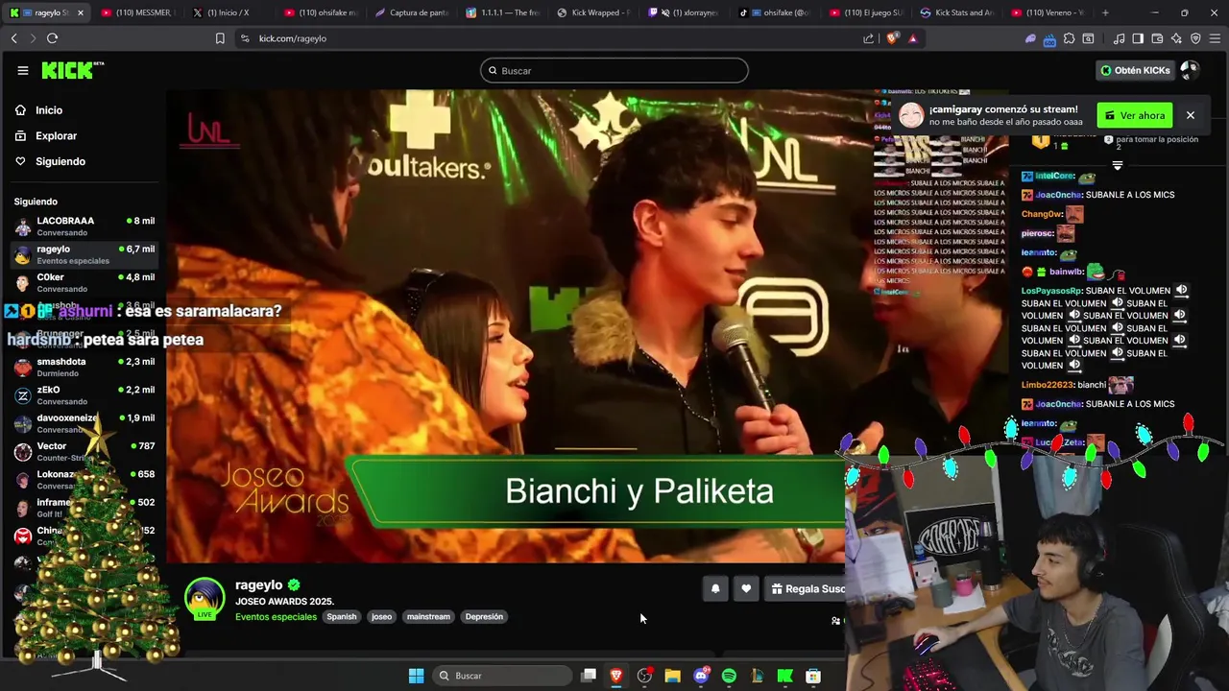Open the user profile avatar menu
Image resolution: width=1229 pixels, height=691 pixels.
[x=1190, y=70]
